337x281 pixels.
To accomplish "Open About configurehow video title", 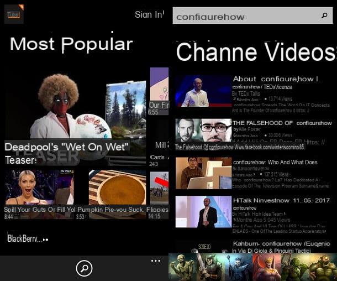I will pos(276,79).
